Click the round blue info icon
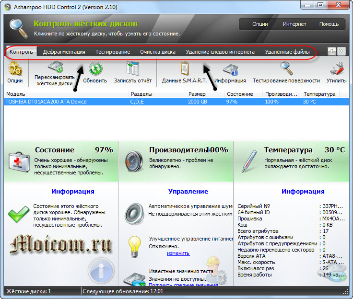 (101, 271)
